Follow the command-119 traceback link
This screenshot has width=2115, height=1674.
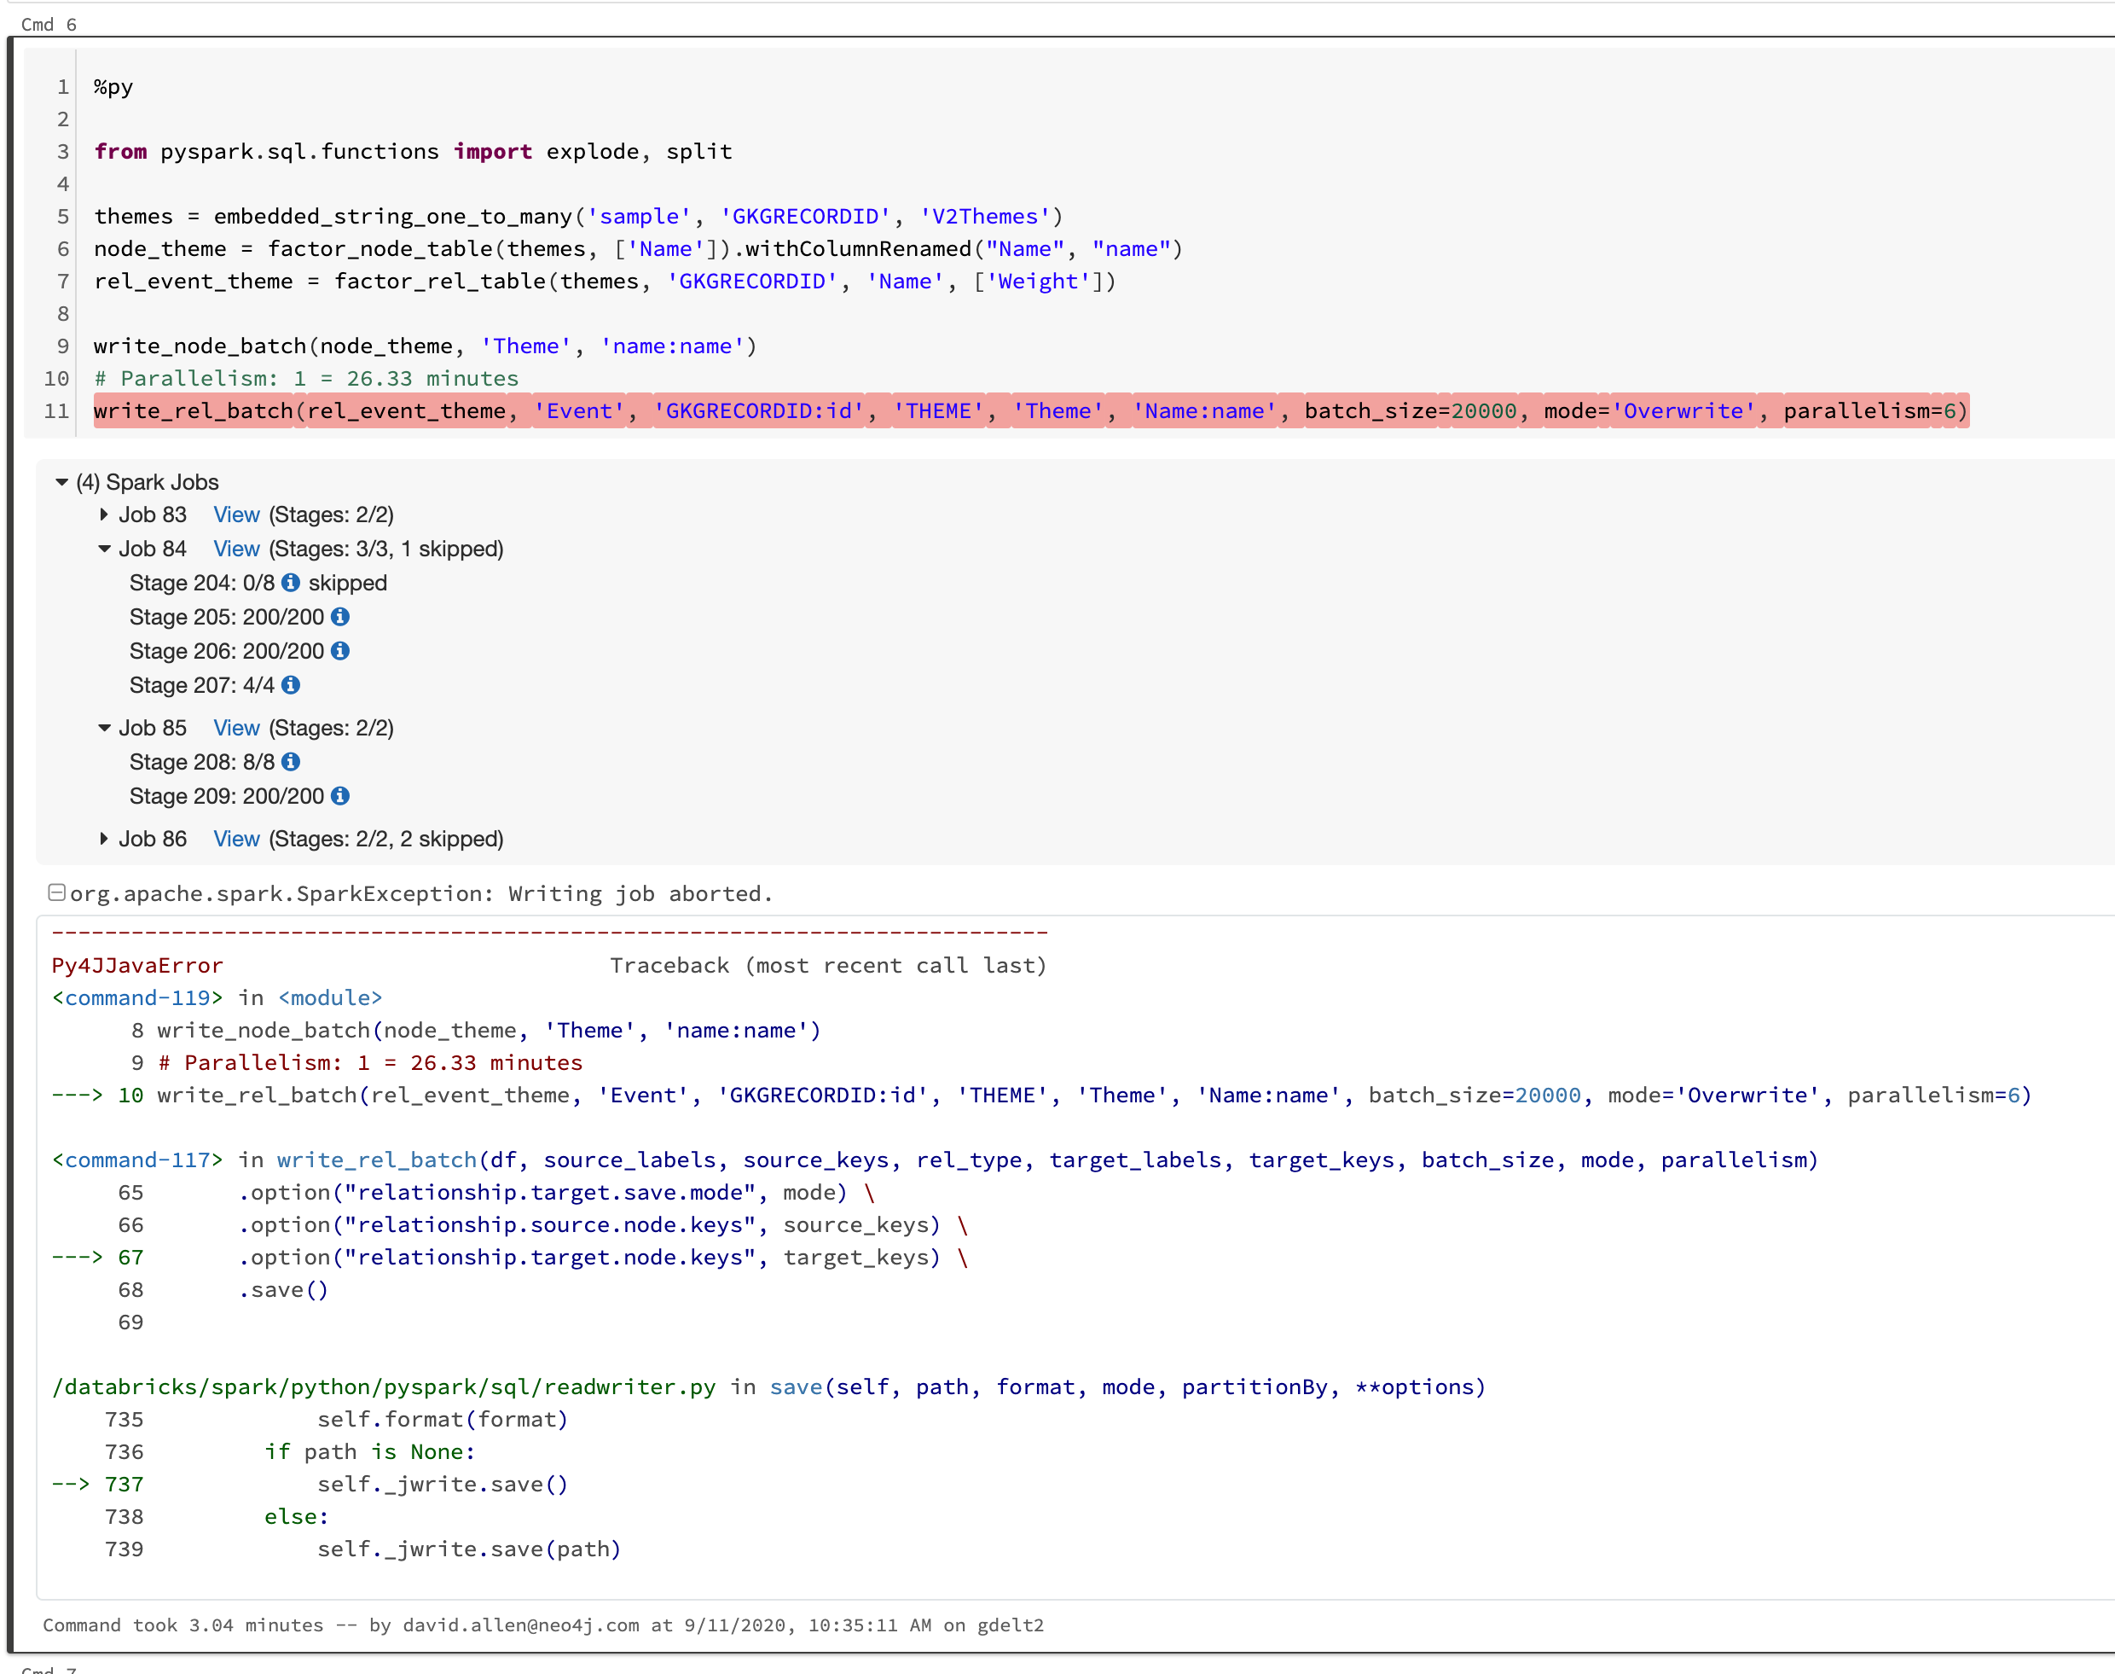point(136,997)
